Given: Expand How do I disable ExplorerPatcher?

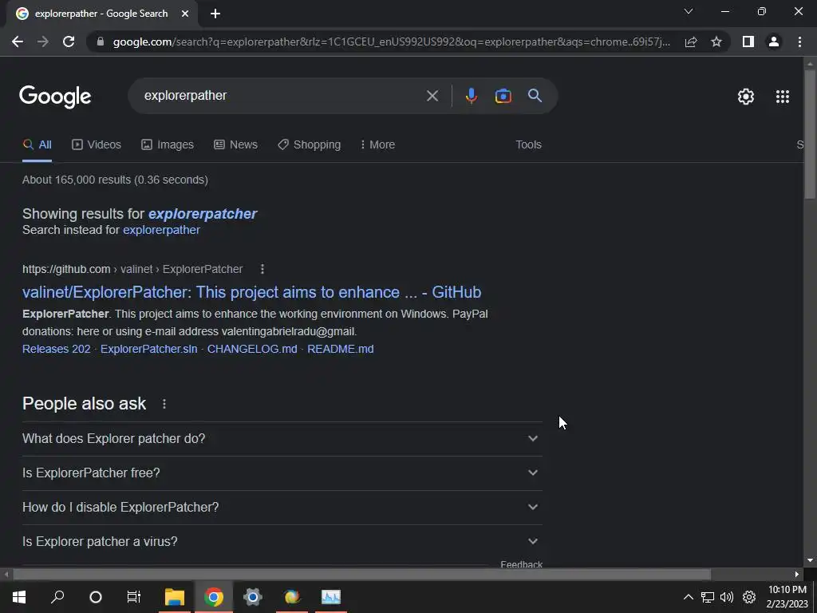Looking at the screenshot, I should pyautogui.click(x=282, y=508).
